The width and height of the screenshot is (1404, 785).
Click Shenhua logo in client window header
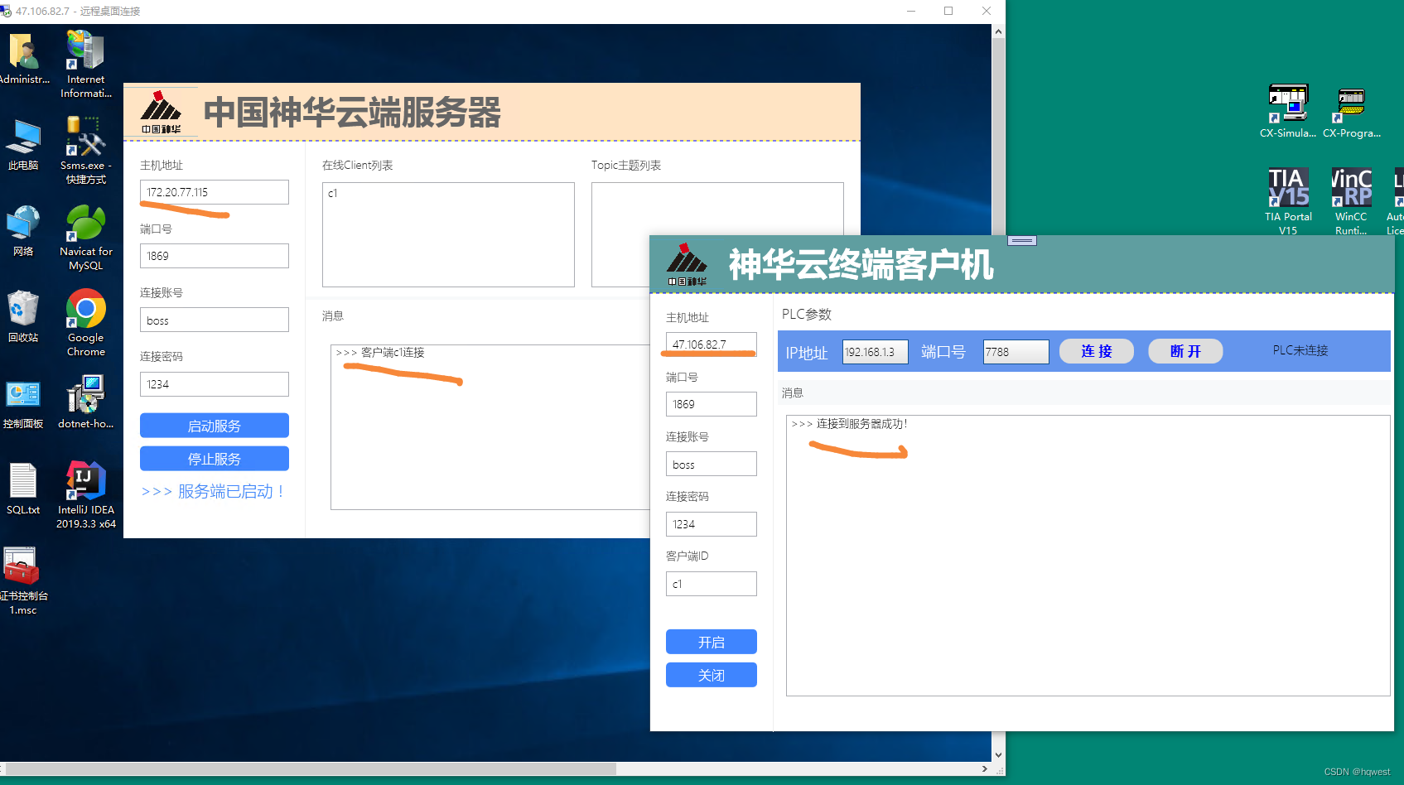[688, 264]
